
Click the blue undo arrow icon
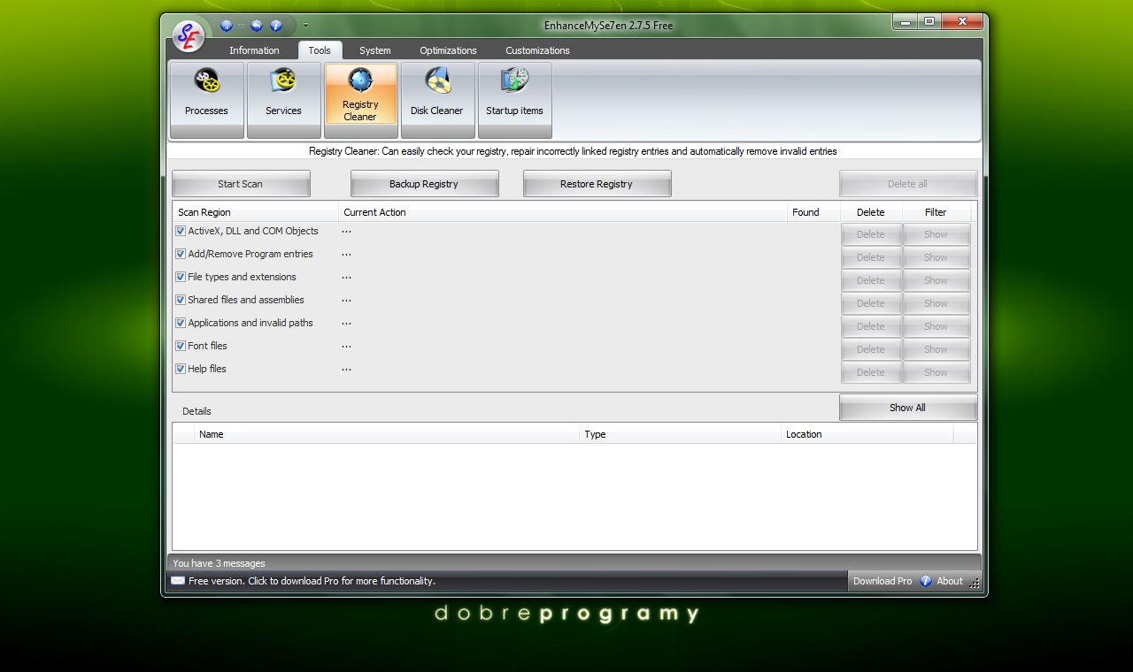(x=257, y=26)
